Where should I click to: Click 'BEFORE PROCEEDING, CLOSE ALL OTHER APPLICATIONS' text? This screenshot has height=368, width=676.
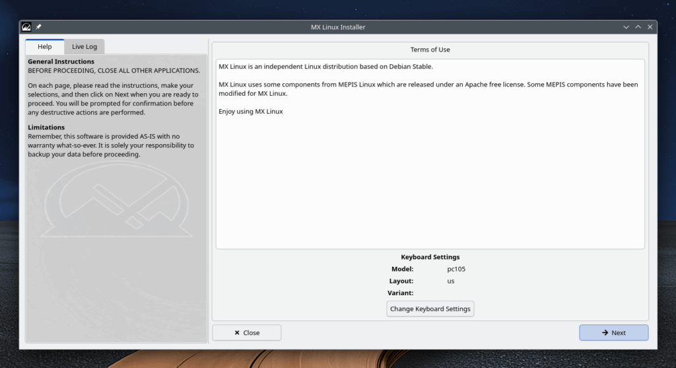114,70
